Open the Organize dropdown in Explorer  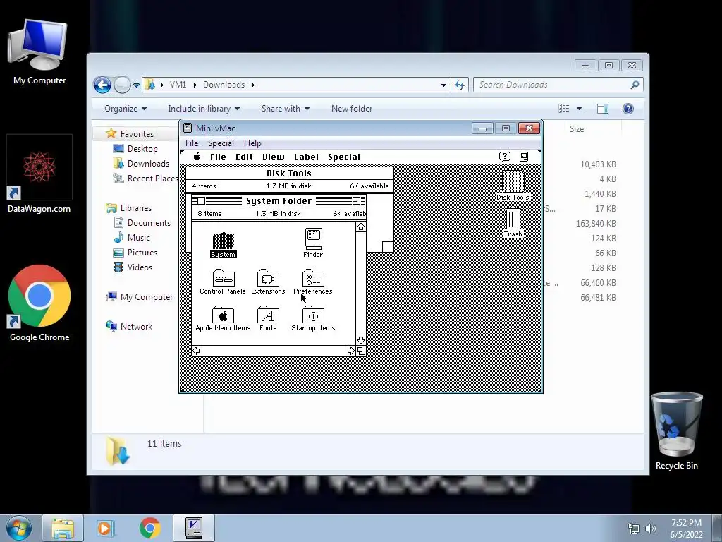point(126,109)
